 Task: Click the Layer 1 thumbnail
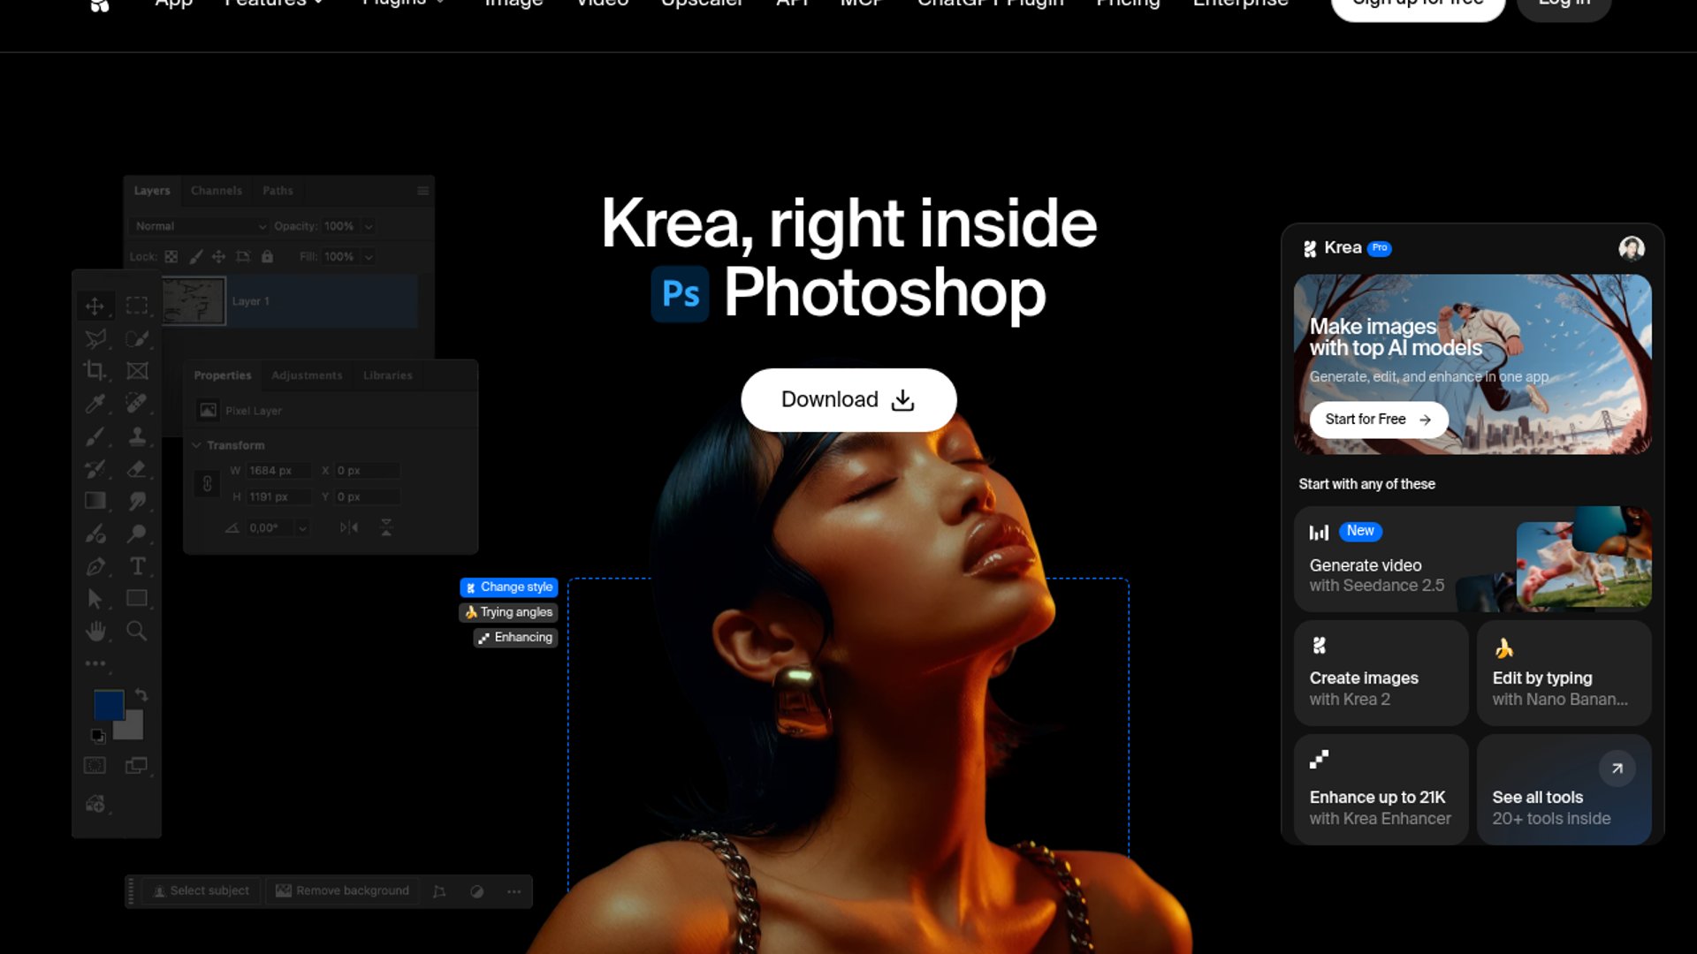pyautogui.click(x=194, y=301)
